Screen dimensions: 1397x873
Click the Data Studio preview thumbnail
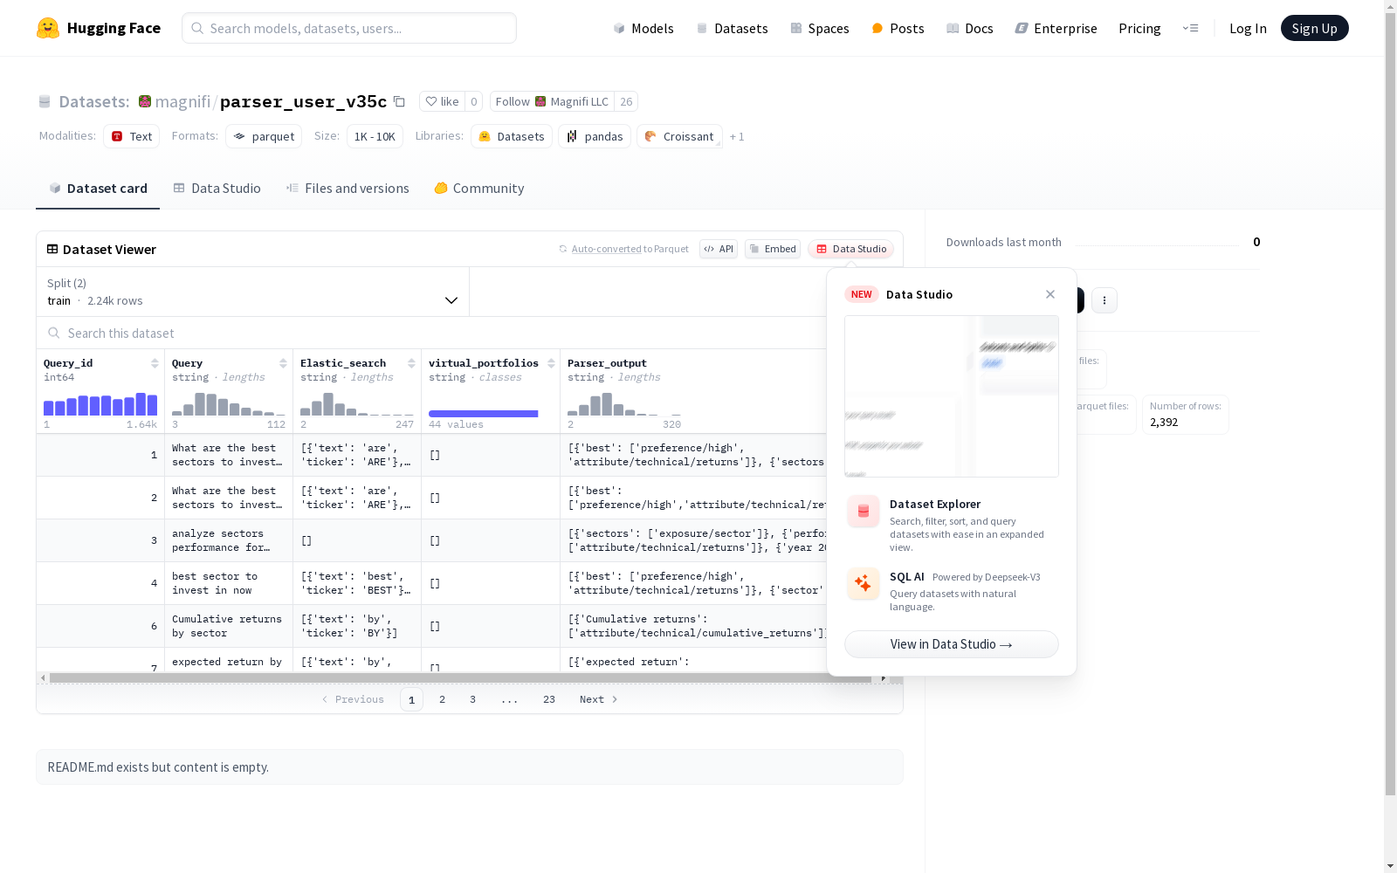pyautogui.click(x=952, y=396)
